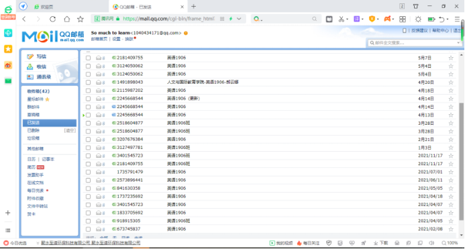The height and width of the screenshot is (249, 465).
Task: Star the mail dated 2021/04/18
Action: [x=451, y=197]
